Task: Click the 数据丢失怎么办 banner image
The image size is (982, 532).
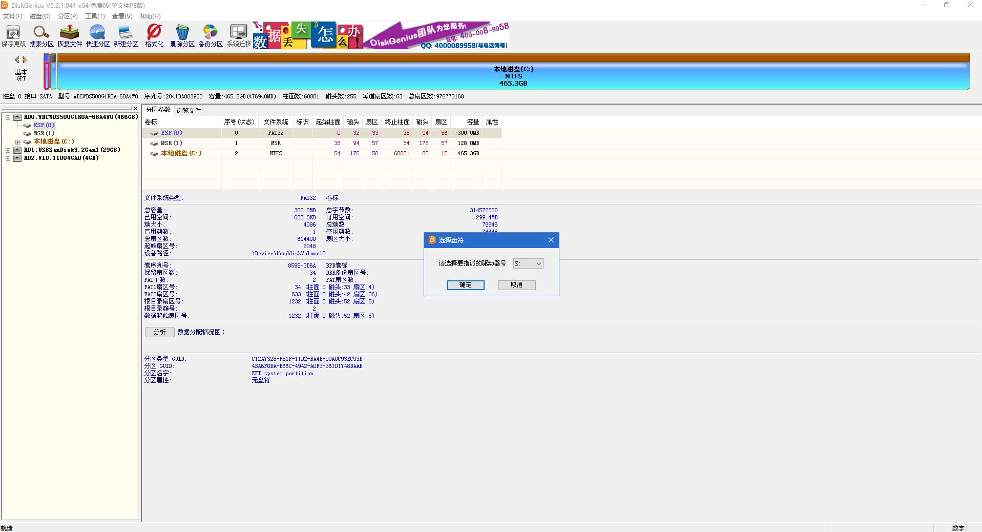Action: [x=308, y=35]
